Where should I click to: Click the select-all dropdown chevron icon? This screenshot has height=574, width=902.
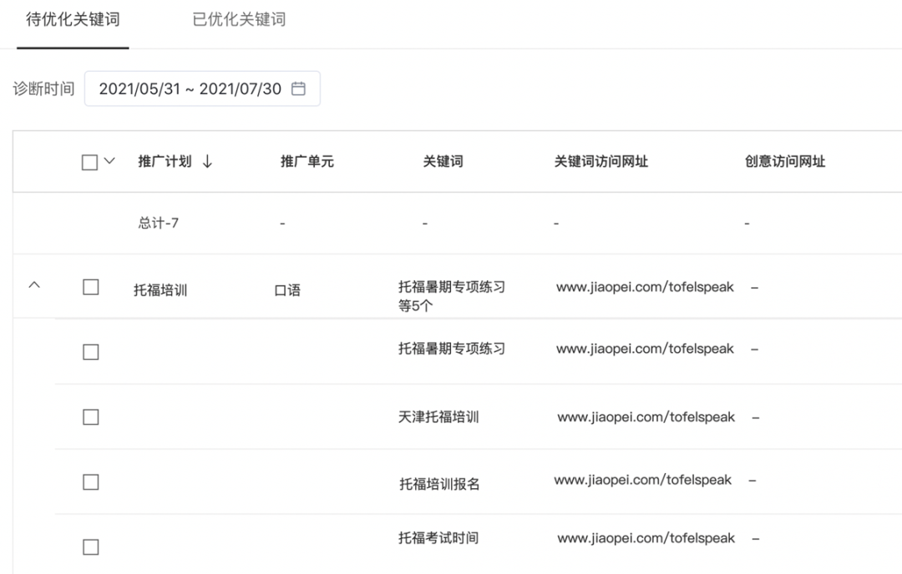coord(108,161)
